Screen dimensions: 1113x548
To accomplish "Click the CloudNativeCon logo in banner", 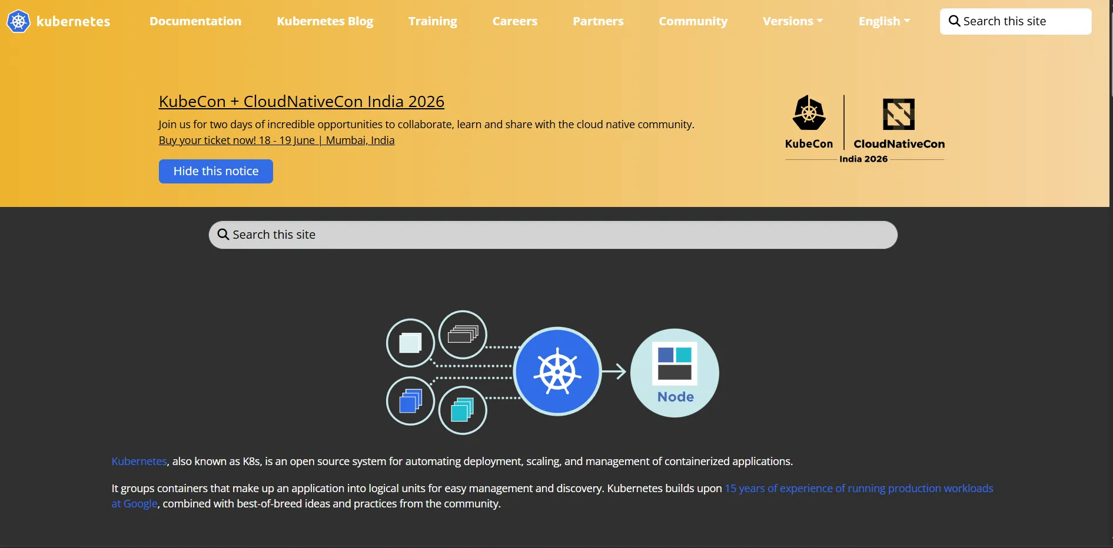I will (x=899, y=123).
